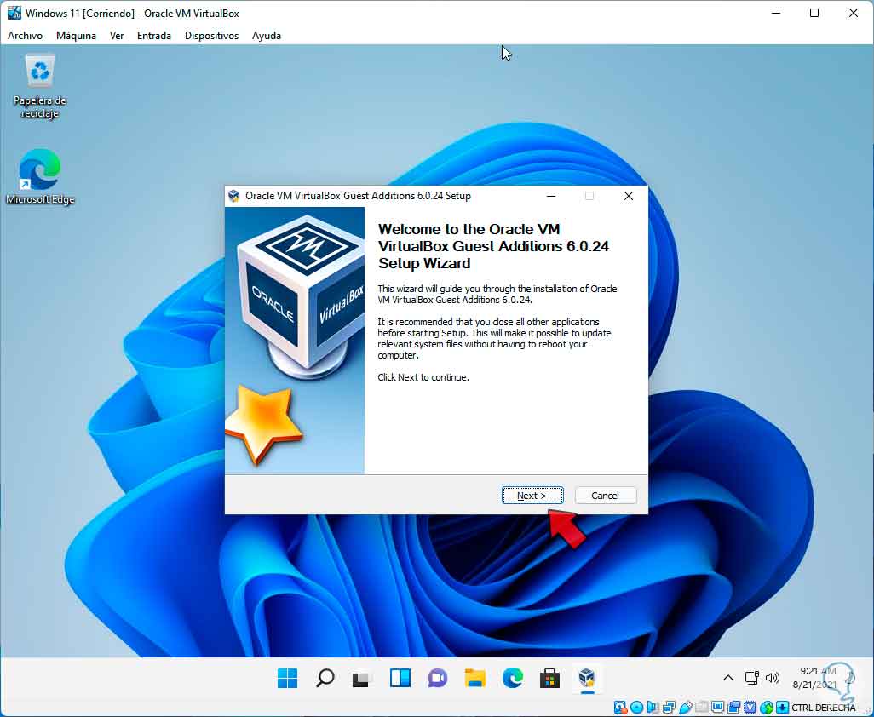
Task: Click CPU virtualization V status icon
Action: tap(750, 708)
